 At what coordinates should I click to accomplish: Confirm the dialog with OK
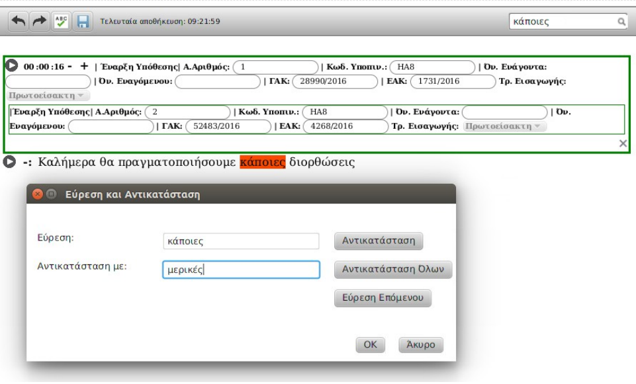pos(370,345)
